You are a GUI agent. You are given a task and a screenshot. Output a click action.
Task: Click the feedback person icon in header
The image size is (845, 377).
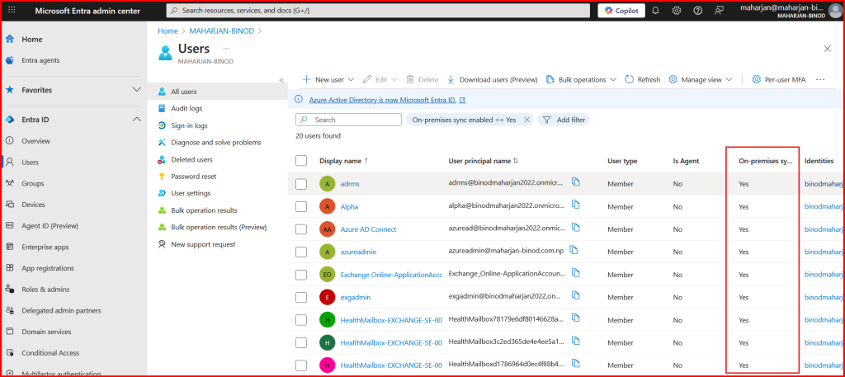click(720, 11)
